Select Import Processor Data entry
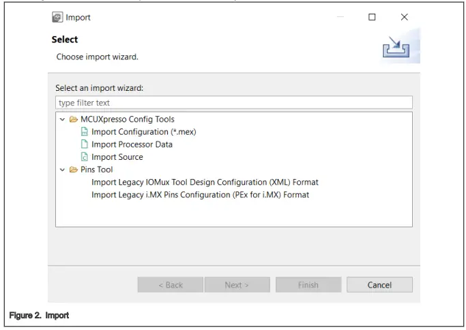The height and width of the screenshot is (330, 466). click(x=132, y=144)
